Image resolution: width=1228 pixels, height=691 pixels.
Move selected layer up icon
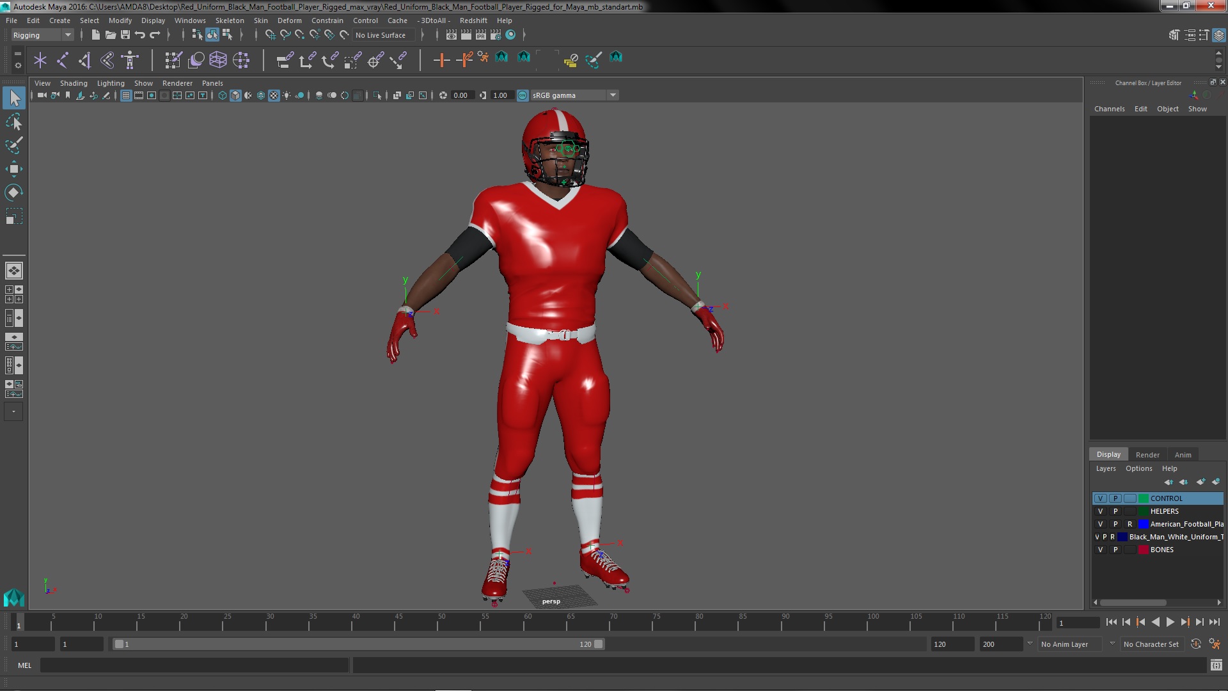coord(1169,482)
